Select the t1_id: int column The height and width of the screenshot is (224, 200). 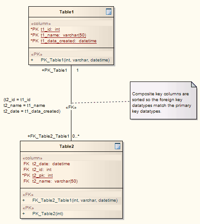tap(45, 29)
